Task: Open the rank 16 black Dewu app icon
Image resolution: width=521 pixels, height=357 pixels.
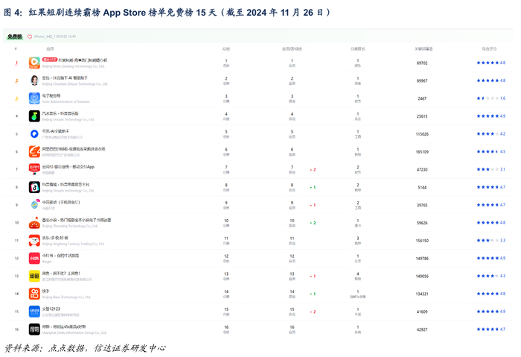Action: click(x=34, y=329)
